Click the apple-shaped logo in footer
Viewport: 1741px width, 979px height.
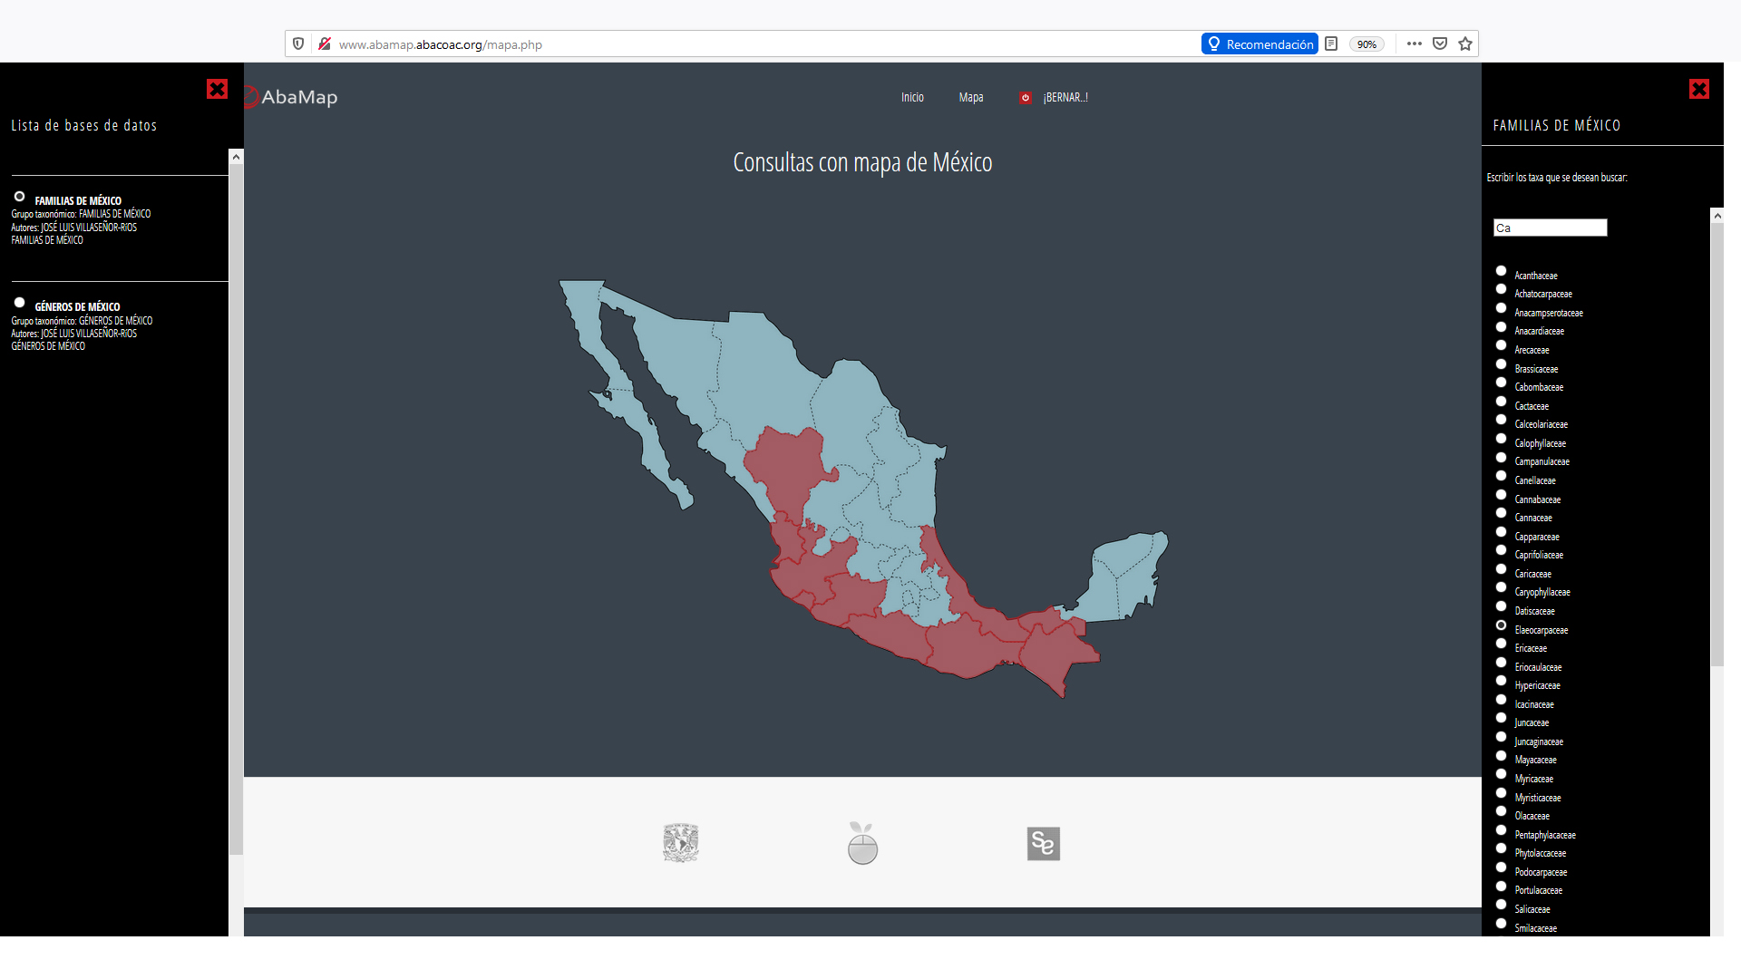click(x=862, y=843)
